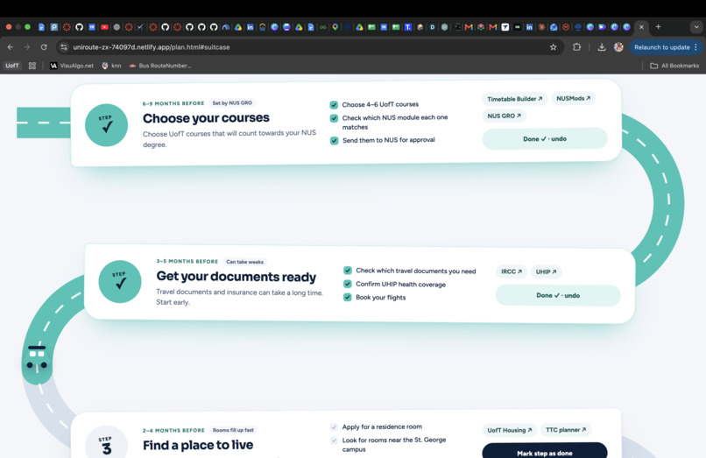
Task: Open the VisuAlgo.net bookmark
Action: pos(72,66)
